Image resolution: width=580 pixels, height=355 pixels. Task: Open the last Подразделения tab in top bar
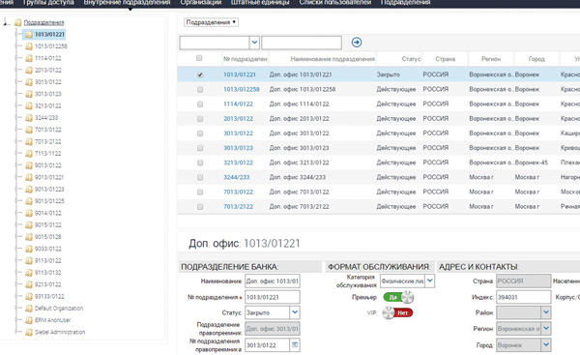tap(405, 3)
